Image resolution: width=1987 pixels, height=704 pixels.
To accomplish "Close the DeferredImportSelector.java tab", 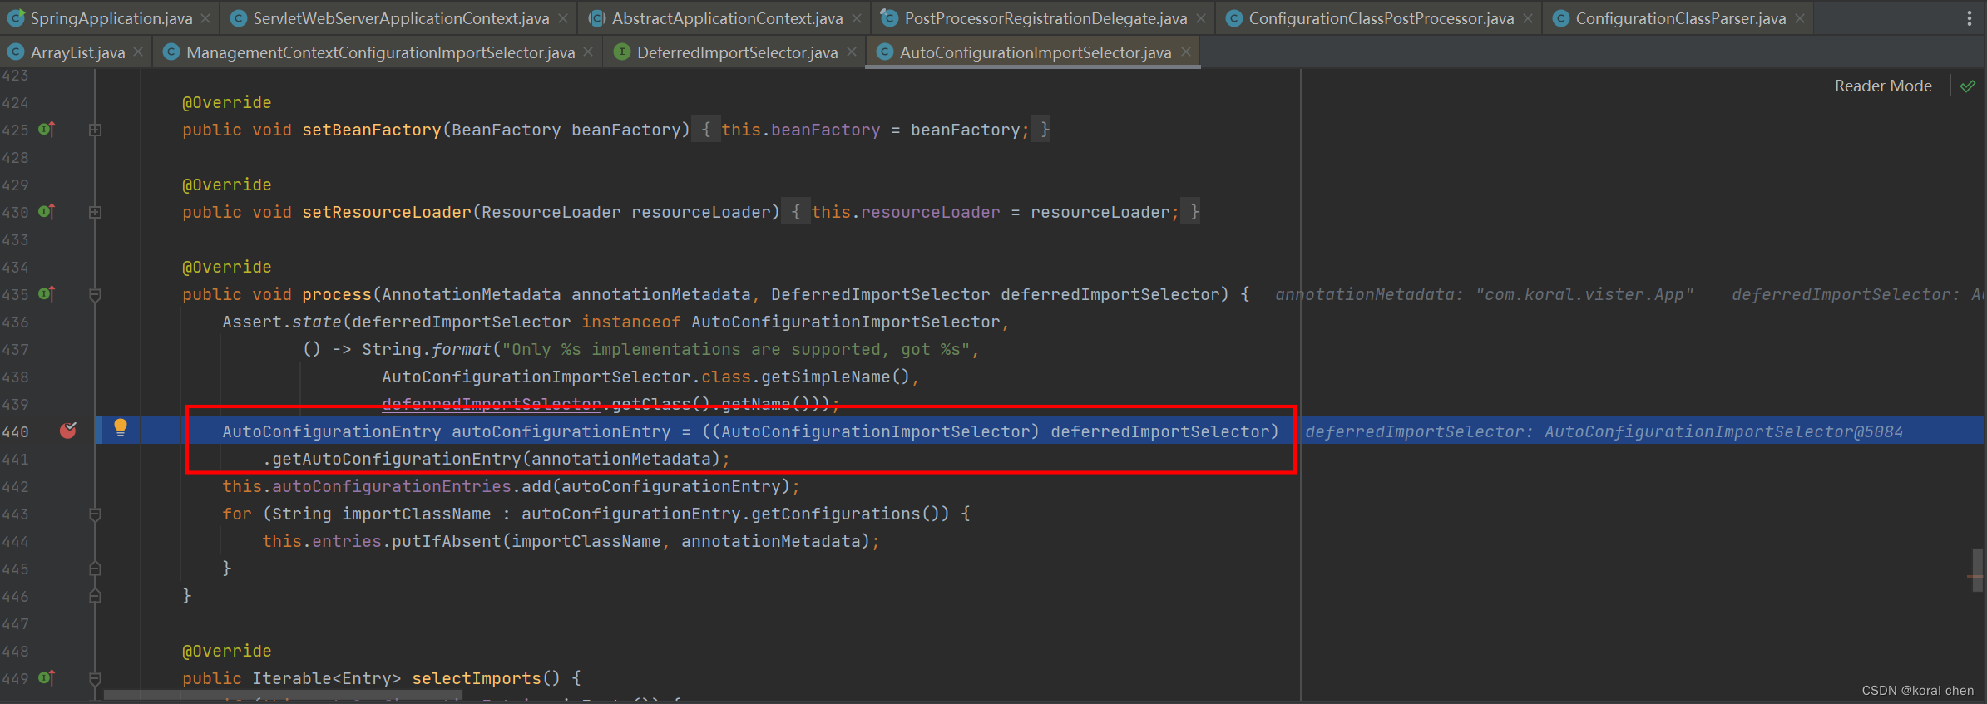I will tap(852, 52).
